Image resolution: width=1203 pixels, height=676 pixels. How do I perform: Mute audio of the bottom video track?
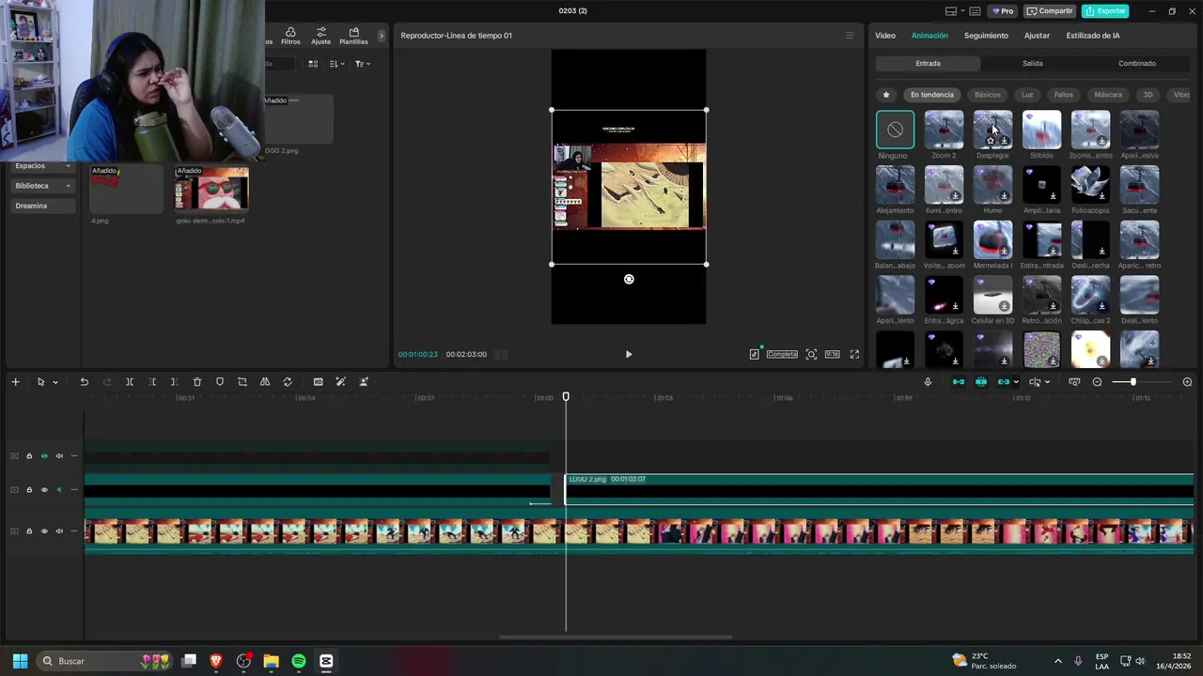point(59,531)
